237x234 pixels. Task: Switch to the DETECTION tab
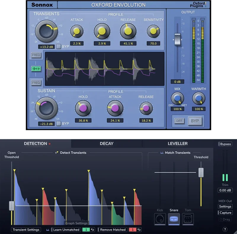[x=36, y=143]
